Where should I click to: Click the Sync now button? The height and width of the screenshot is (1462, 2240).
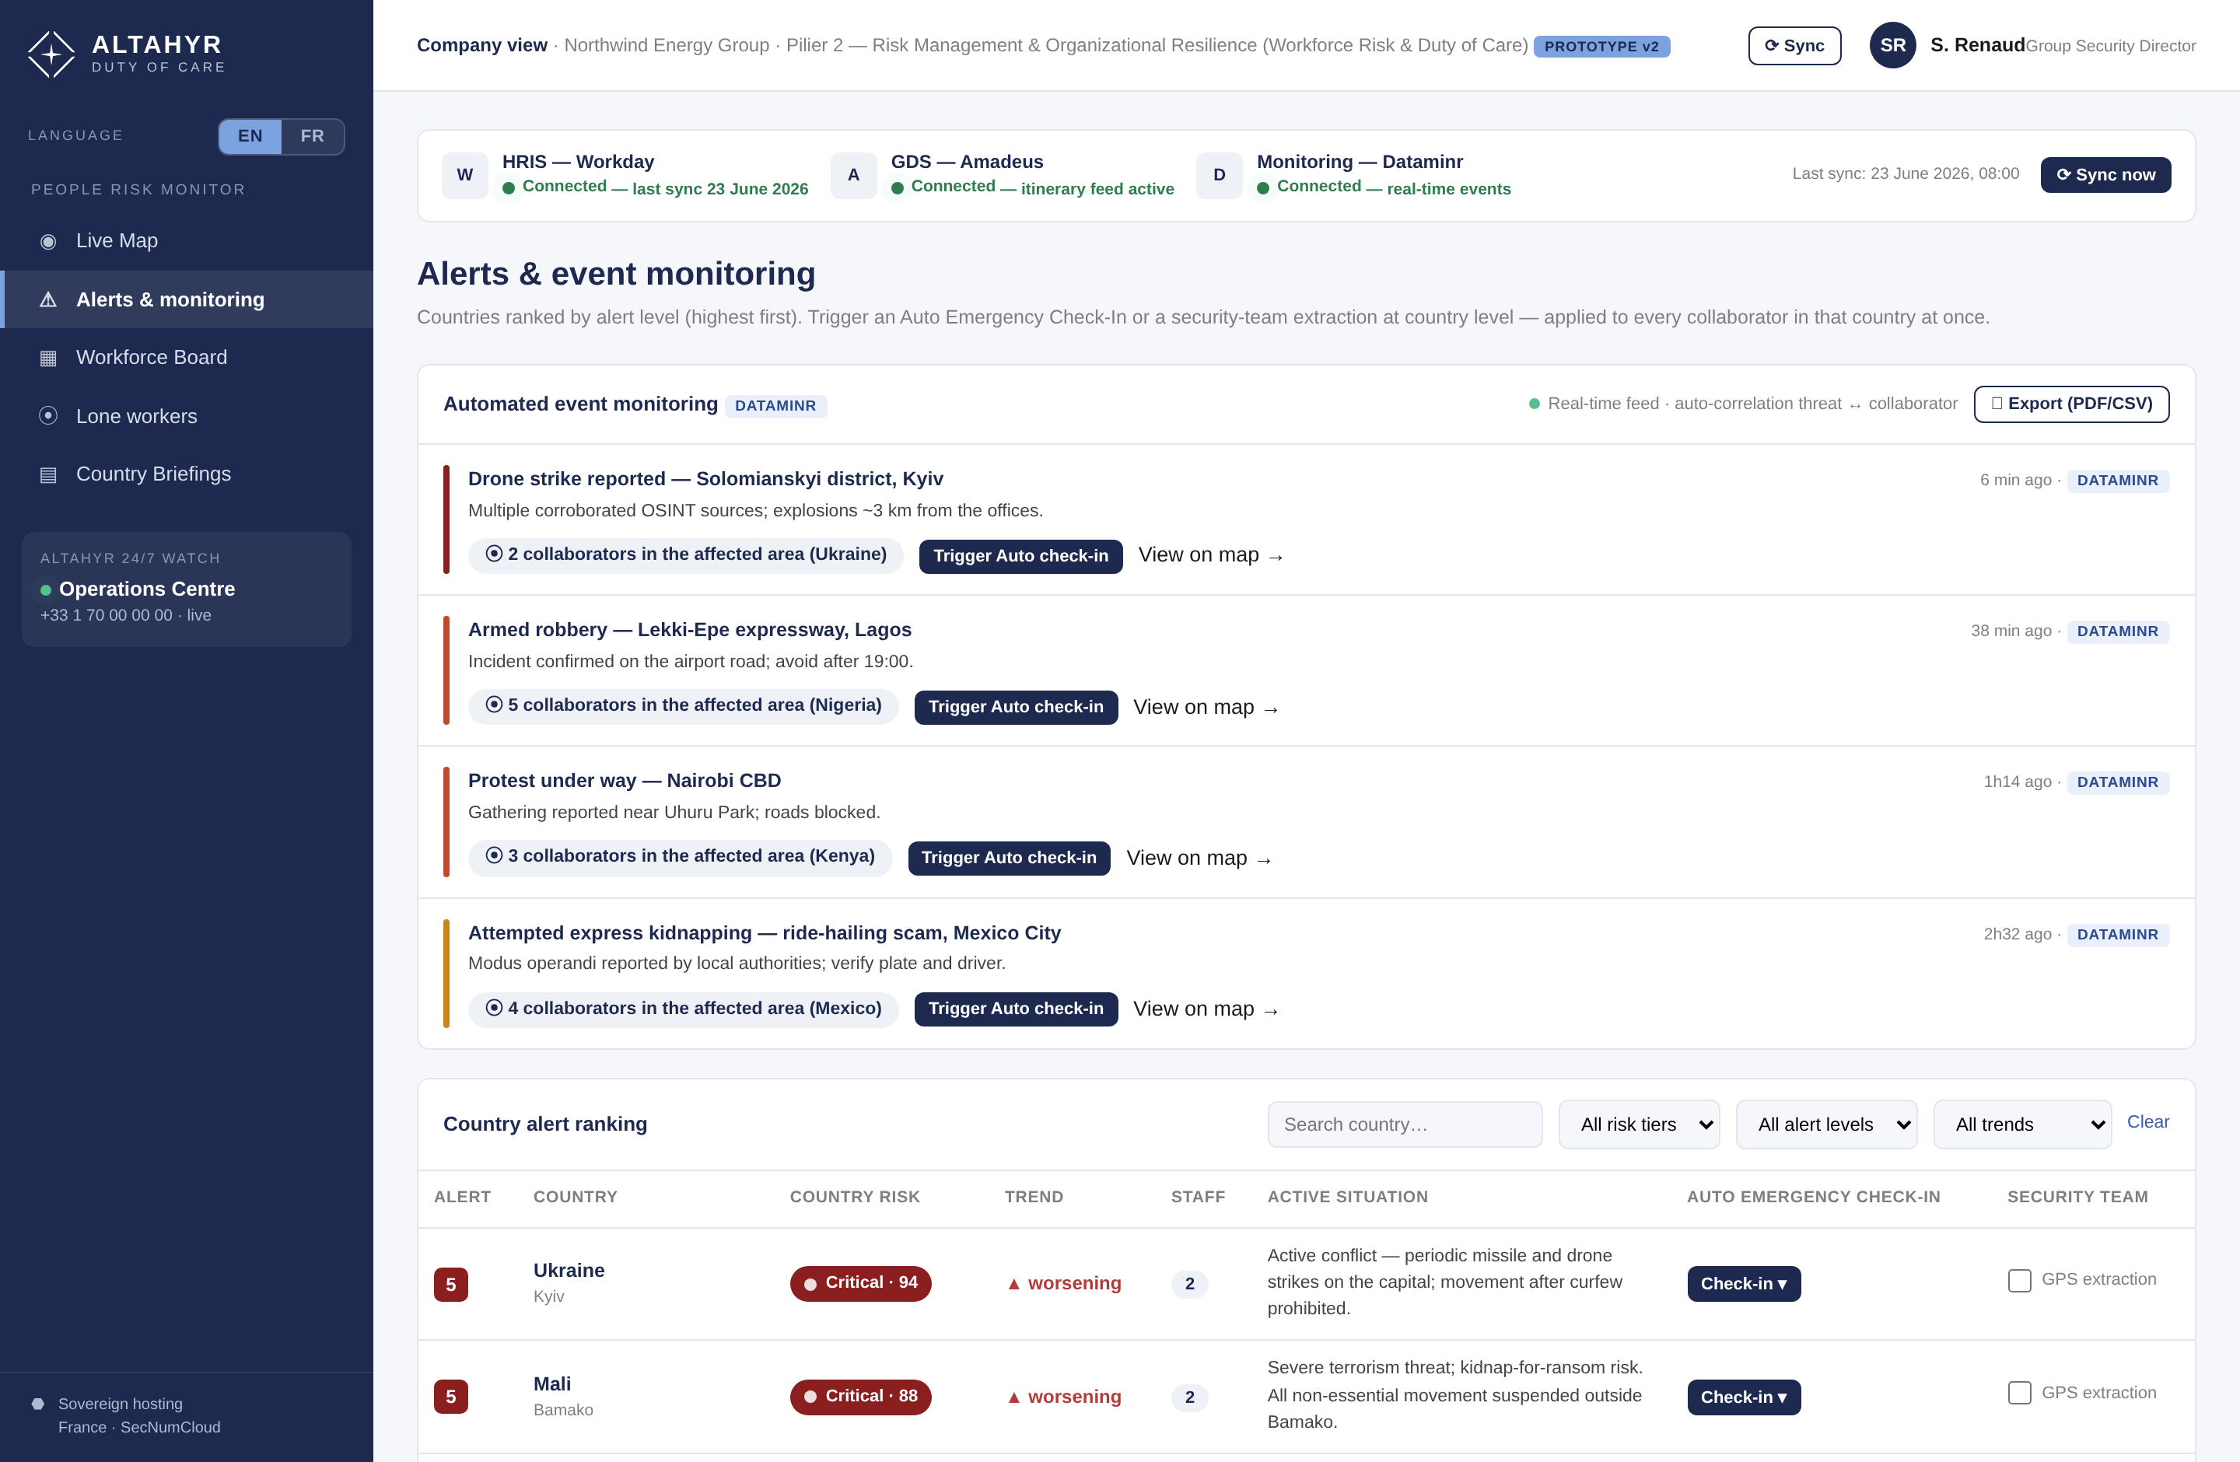coord(2105,175)
